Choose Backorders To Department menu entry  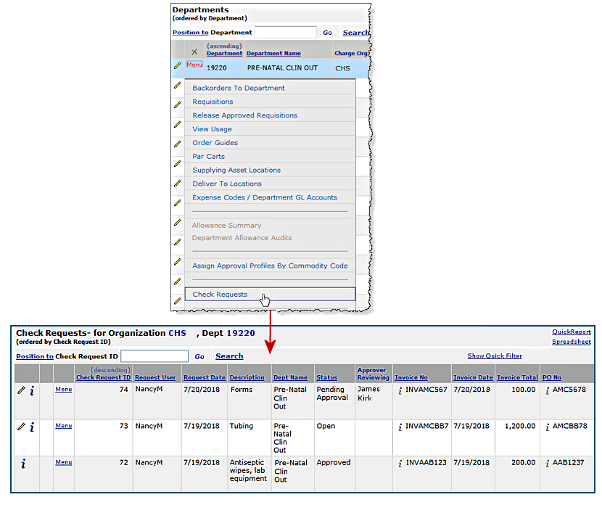coord(239,88)
